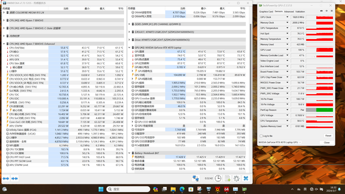345x194 pixels.
Task: Open NVIDIA GeForce RTX 4070 GPU selector dropdown
Action: click(280, 143)
